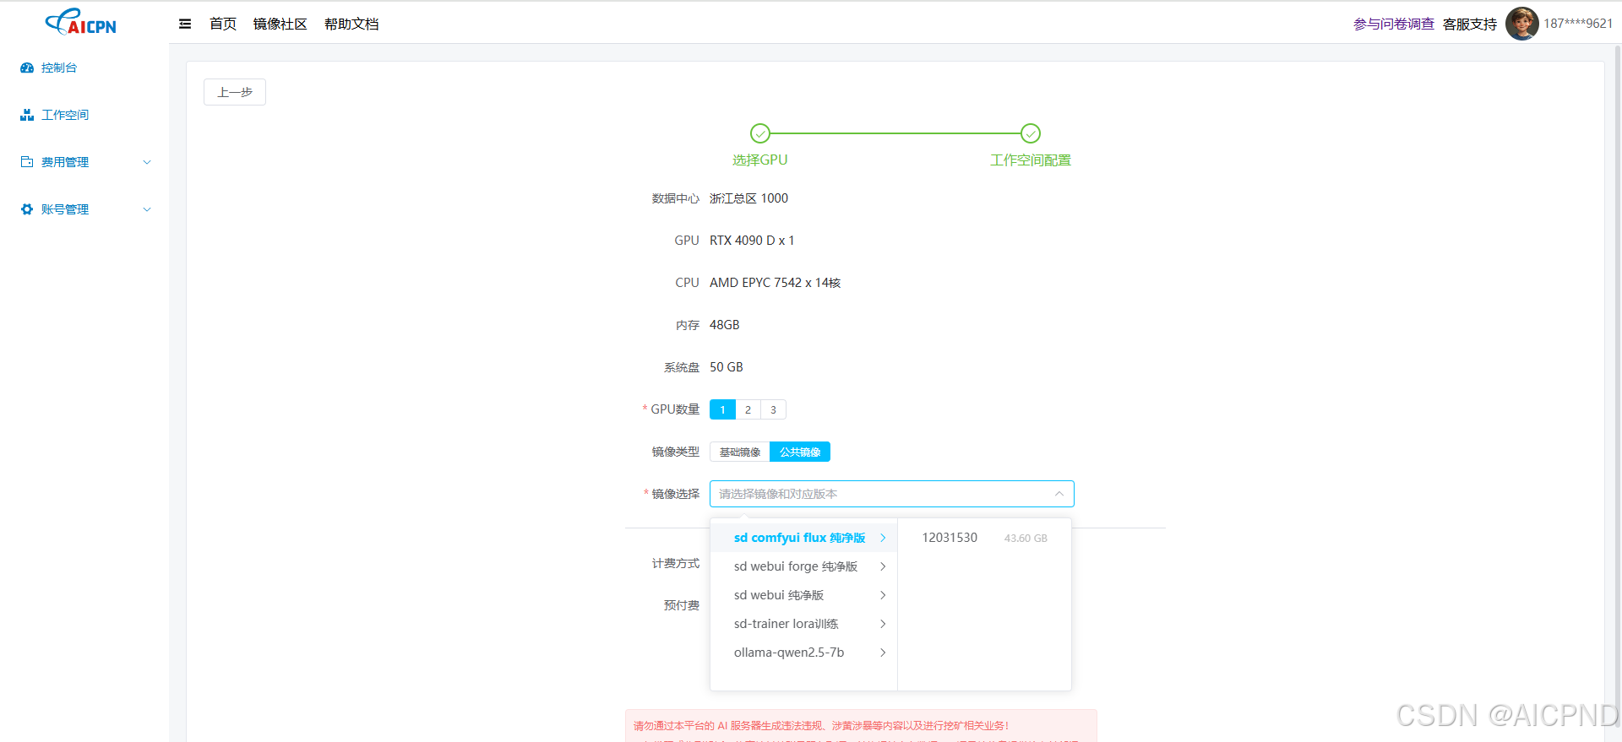Viewport: 1622px width, 742px height.
Task: Open 首页 in top navigation
Action: click(x=223, y=24)
